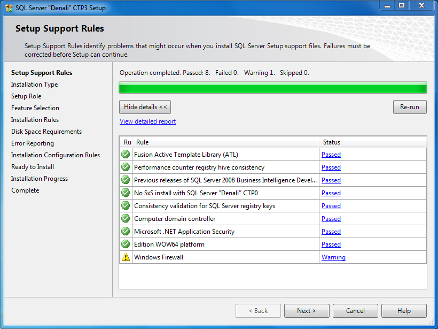Select Feature Selection step in sidebar
This screenshot has height=329, width=438.
pos(35,108)
